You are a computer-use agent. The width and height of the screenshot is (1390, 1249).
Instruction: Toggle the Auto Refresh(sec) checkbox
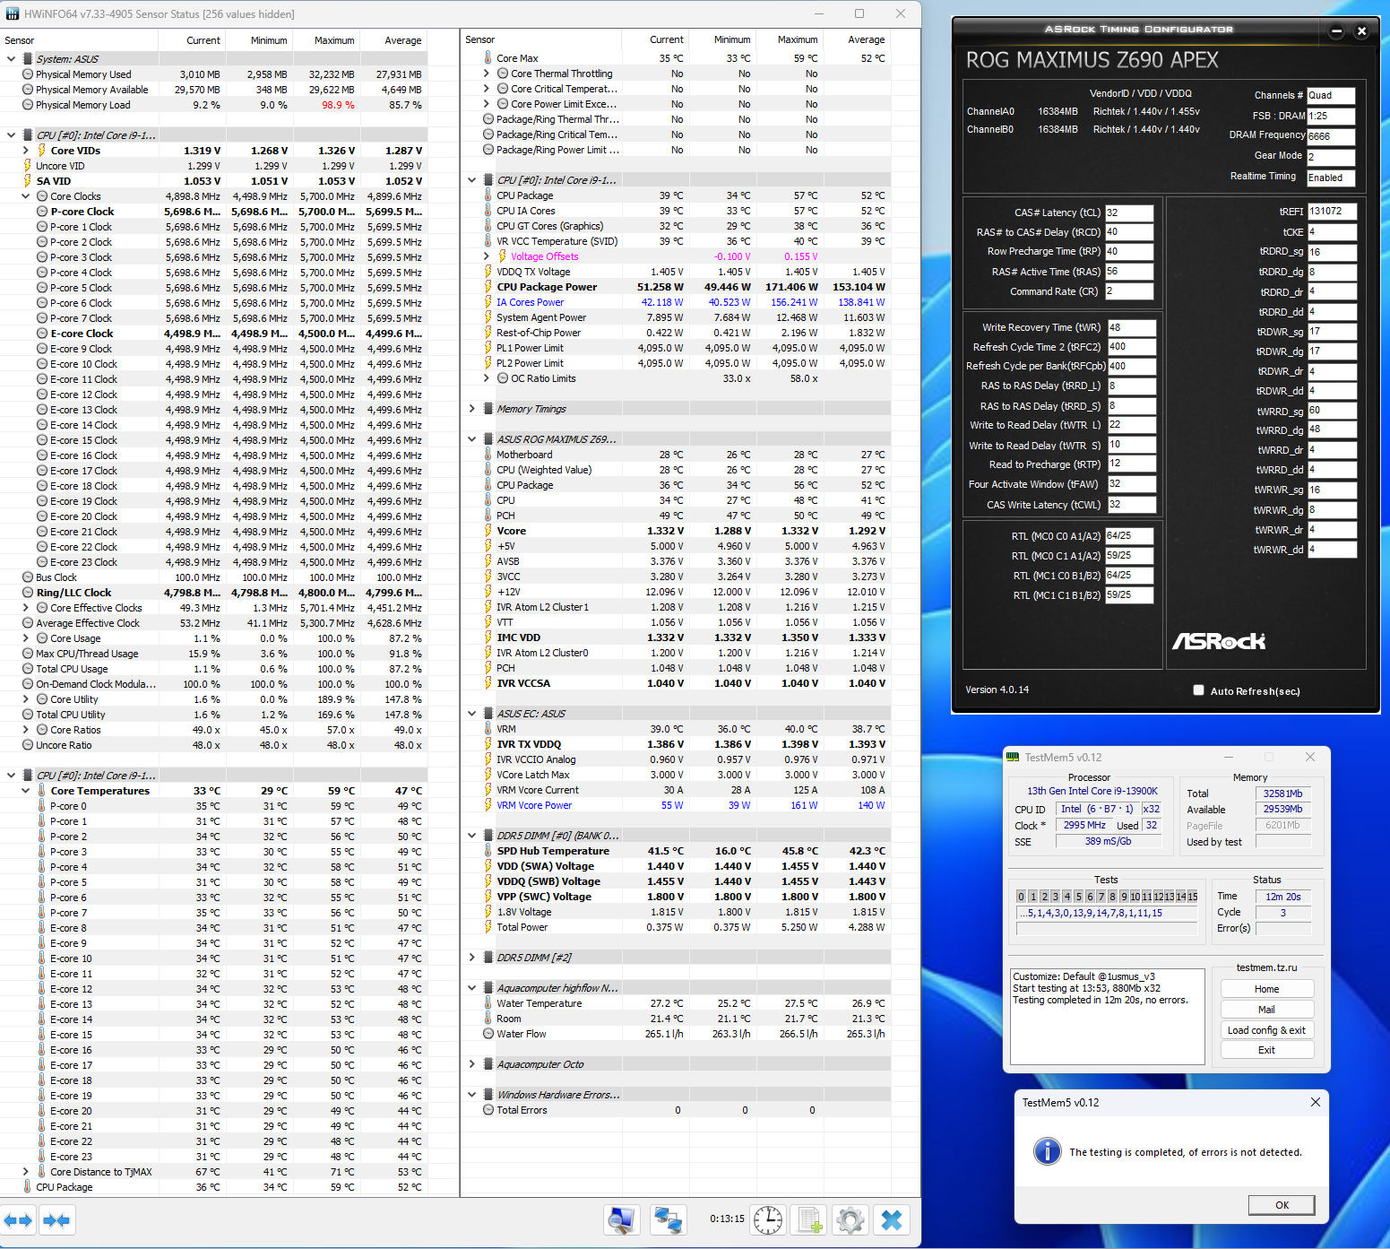coord(1198,690)
